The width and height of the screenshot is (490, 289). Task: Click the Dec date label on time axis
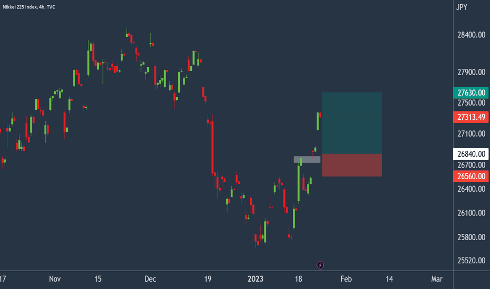(x=150, y=279)
